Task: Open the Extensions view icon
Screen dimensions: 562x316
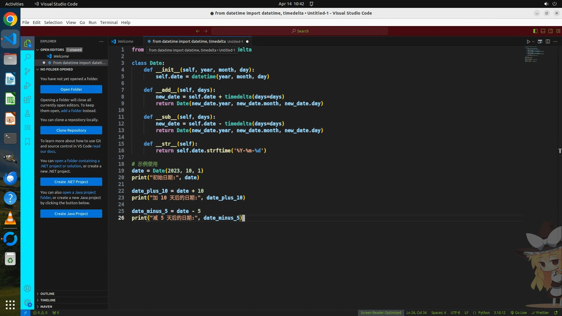Action: tap(28, 99)
